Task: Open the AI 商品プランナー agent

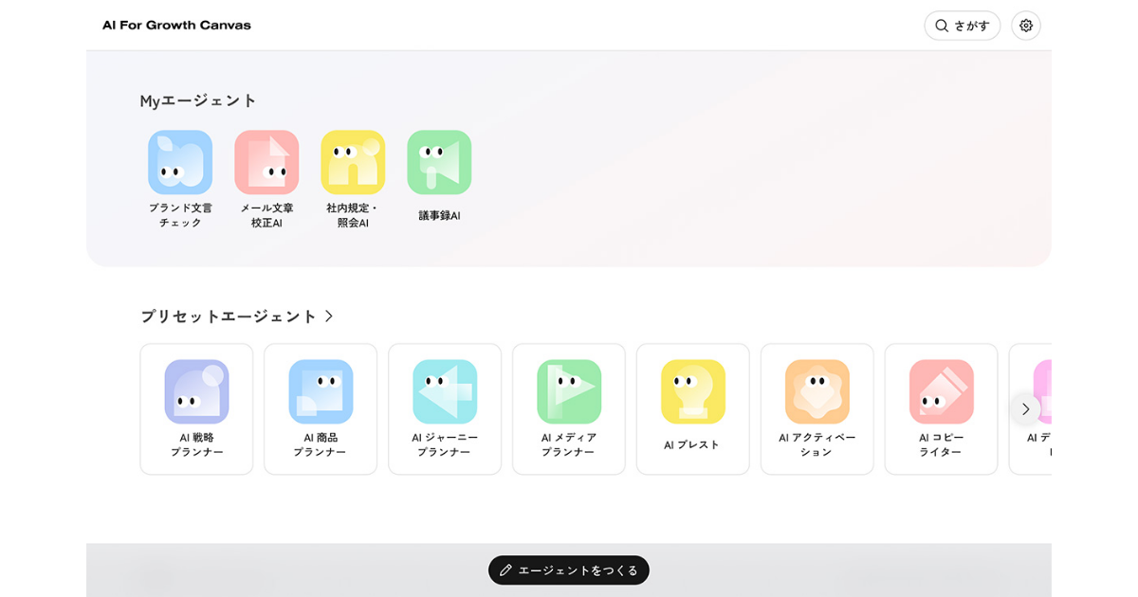Action: click(321, 408)
